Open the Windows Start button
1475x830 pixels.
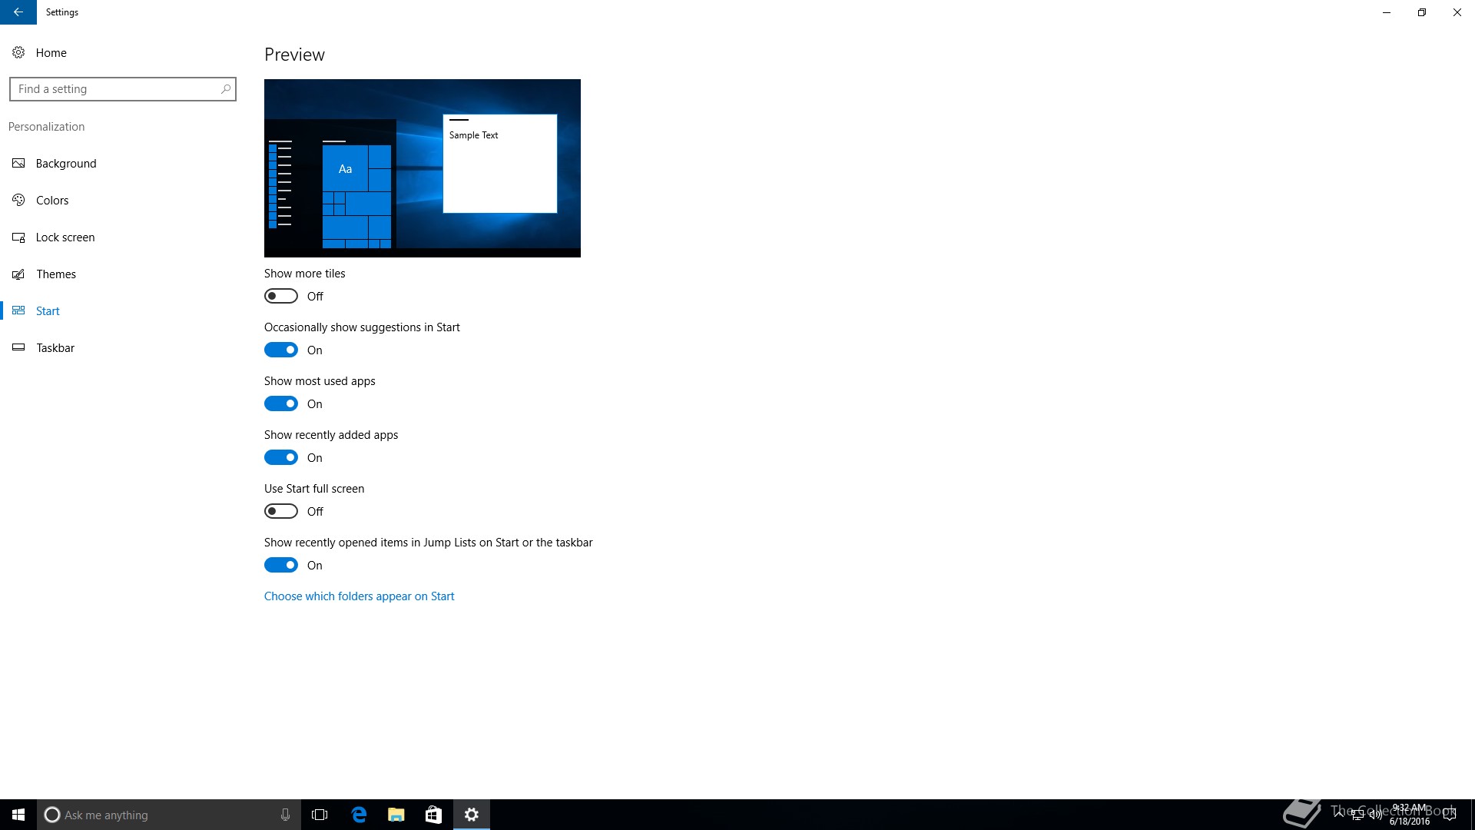18,815
